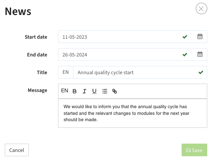Select the EN language tag beside Title
This screenshot has width=212, height=161.
[66, 72]
